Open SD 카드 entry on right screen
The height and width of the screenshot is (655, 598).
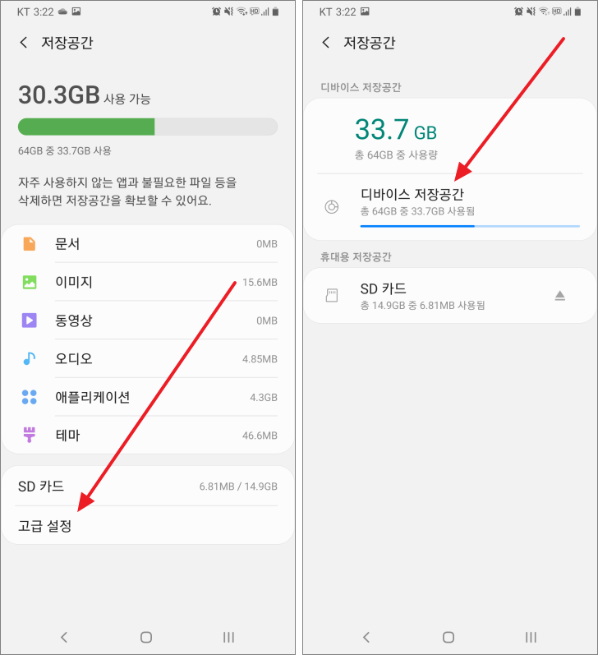click(450, 295)
